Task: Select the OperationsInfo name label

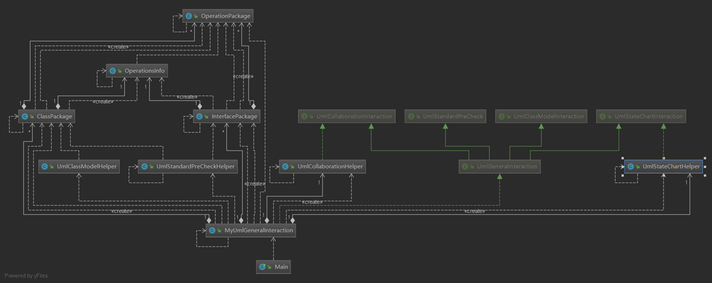Action: click(145, 71)
